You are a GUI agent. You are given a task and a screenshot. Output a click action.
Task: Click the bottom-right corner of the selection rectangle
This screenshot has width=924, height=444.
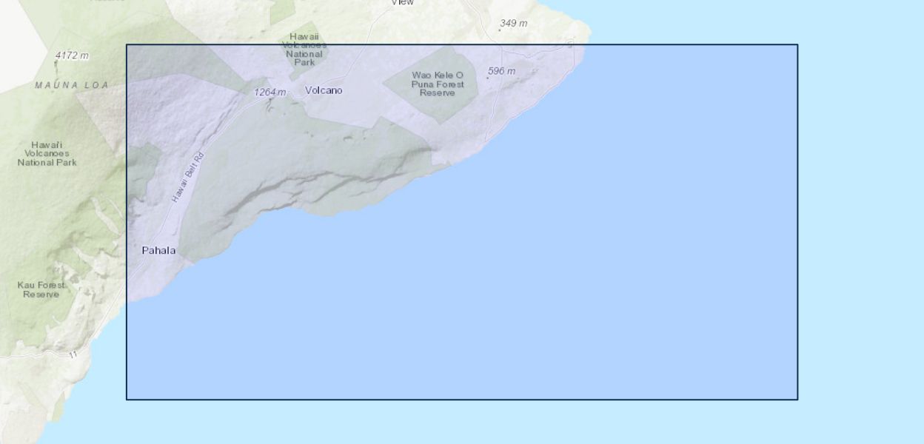tap(797, 400)
